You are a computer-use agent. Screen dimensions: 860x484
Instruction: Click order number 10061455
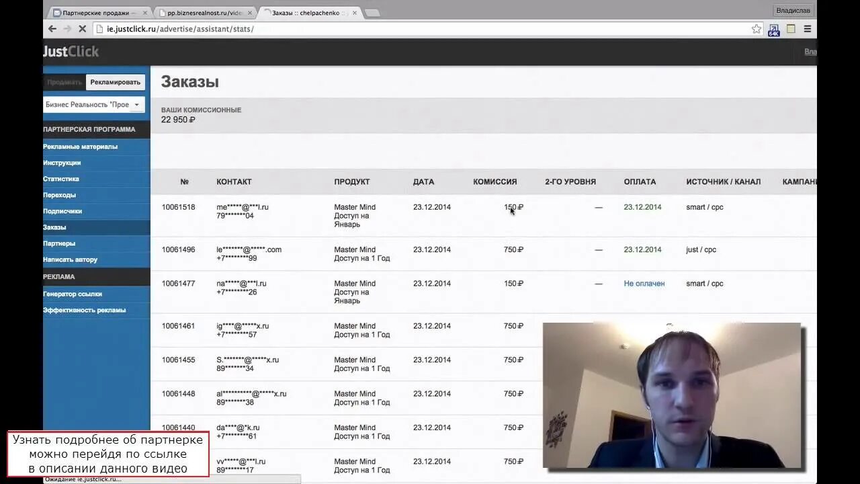178,360
